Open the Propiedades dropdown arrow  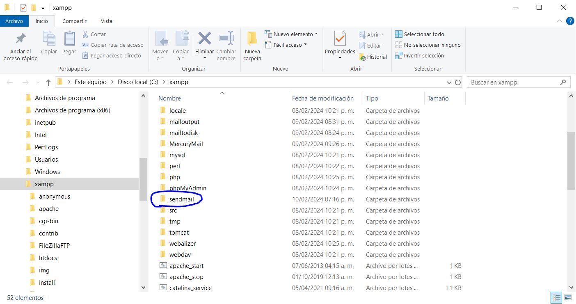point(340,58)
